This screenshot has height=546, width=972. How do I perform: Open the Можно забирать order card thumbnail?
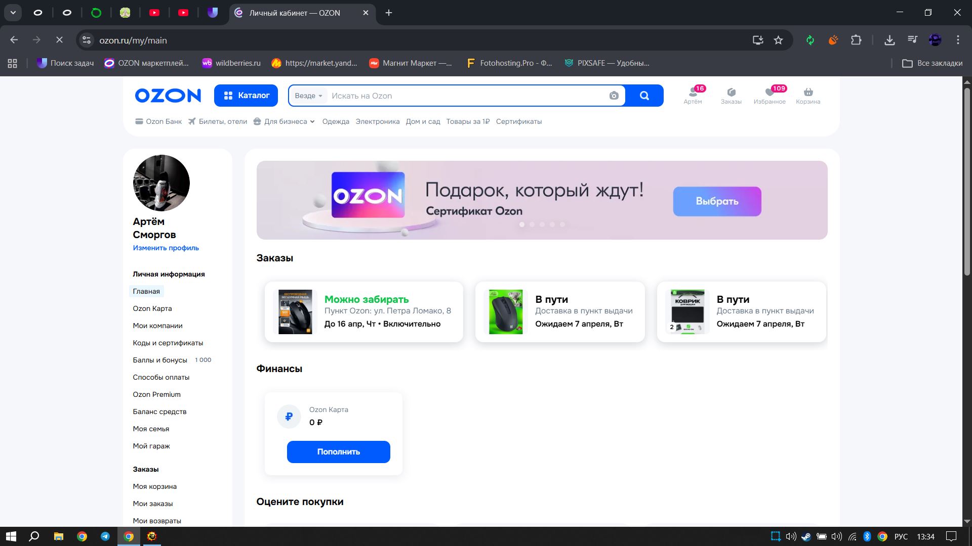pos(295,312)
